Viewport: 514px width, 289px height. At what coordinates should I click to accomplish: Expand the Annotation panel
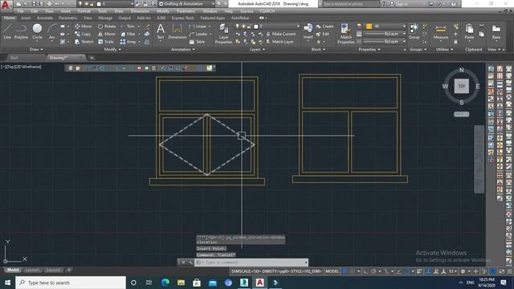click(183, 50)
